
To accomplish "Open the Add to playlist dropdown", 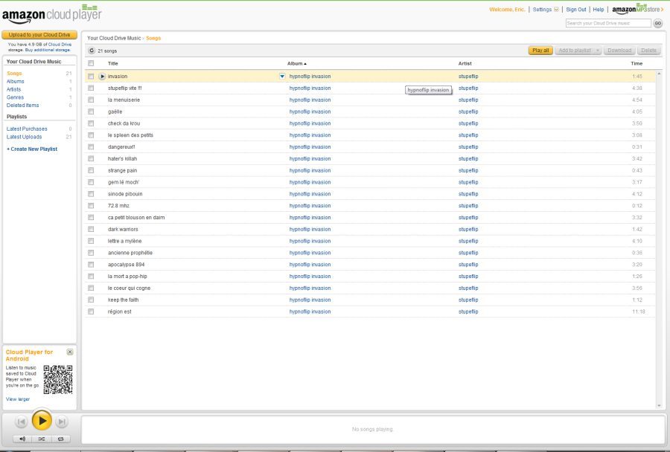I will [578, 51].
